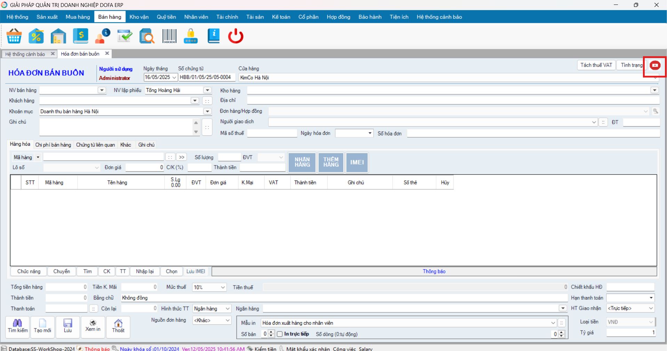Click the Nhập lại button
Screen dimensions: 667x351
pos(145,271)
